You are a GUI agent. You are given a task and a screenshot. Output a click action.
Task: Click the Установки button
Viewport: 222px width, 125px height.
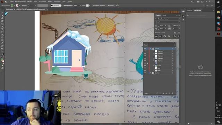coord(111,6)
